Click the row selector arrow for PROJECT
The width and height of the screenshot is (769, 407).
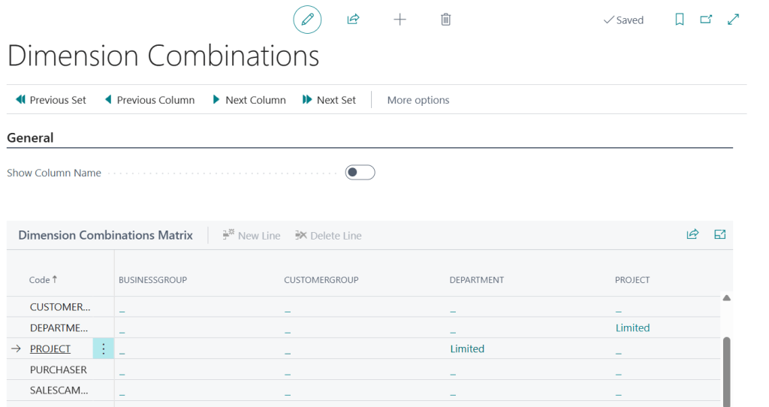pos(17,348)
